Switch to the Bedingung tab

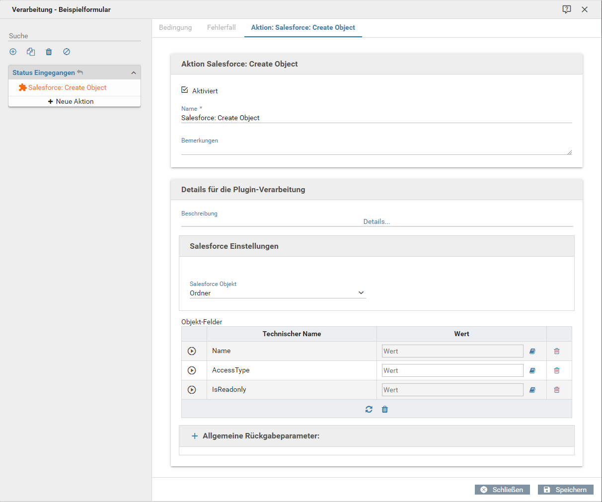(175, 27)
